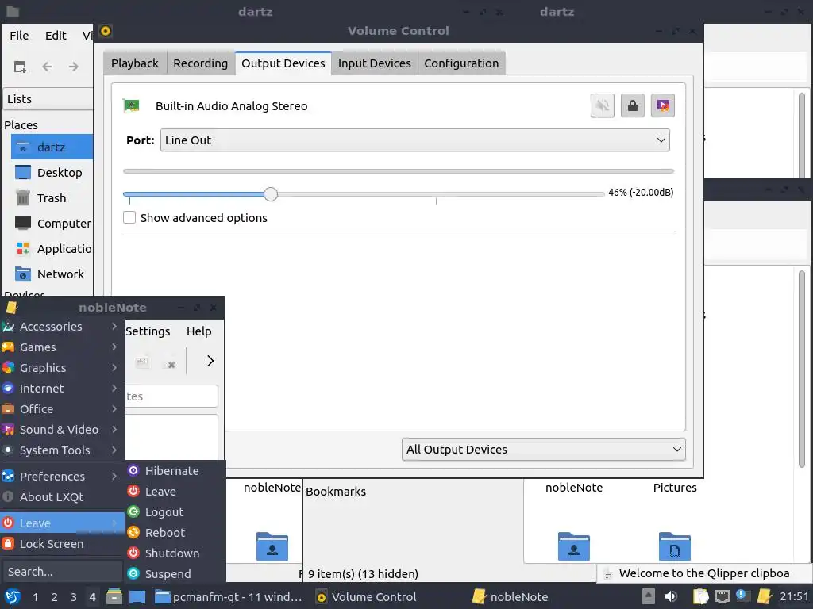Open the LXQt main menu button
This screenshot has width=813, height=609.
point(13,596)
